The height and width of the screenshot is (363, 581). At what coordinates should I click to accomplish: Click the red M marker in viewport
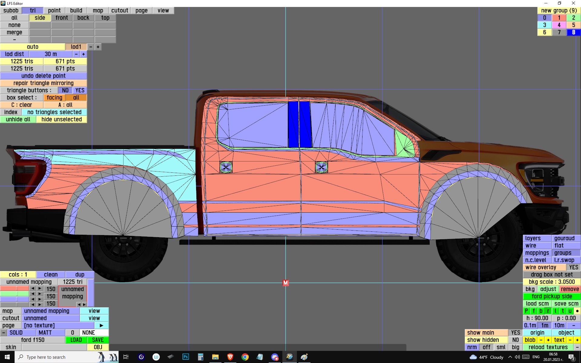285,283
